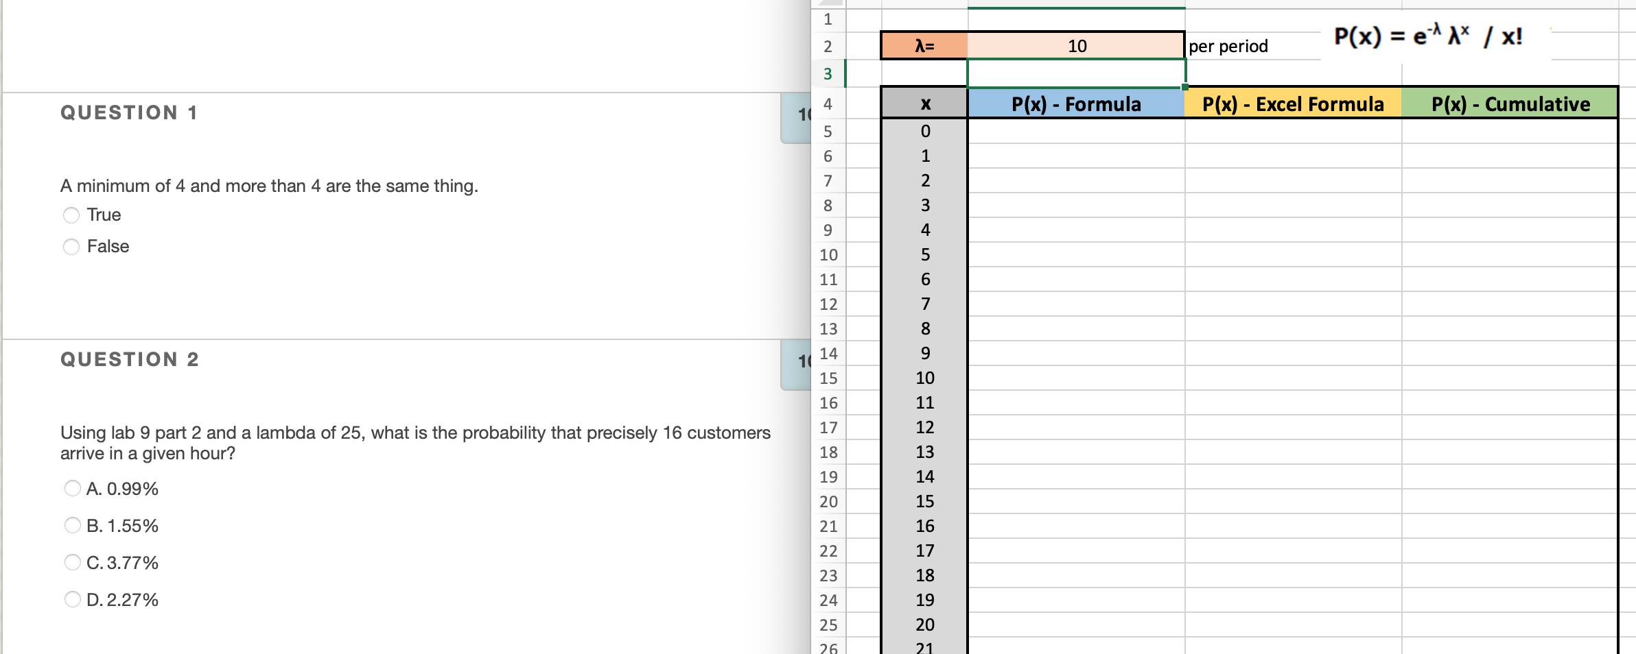Click the 'A minimum of 4' question text
Screen dimensions: 1636x654
(269, 186)
